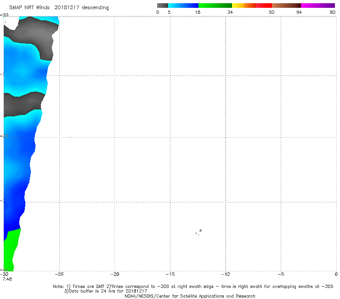Click the colorbar label '50'
Viewport: 340px width, 299px height.
pyautogui.click(x=272, y=12)
